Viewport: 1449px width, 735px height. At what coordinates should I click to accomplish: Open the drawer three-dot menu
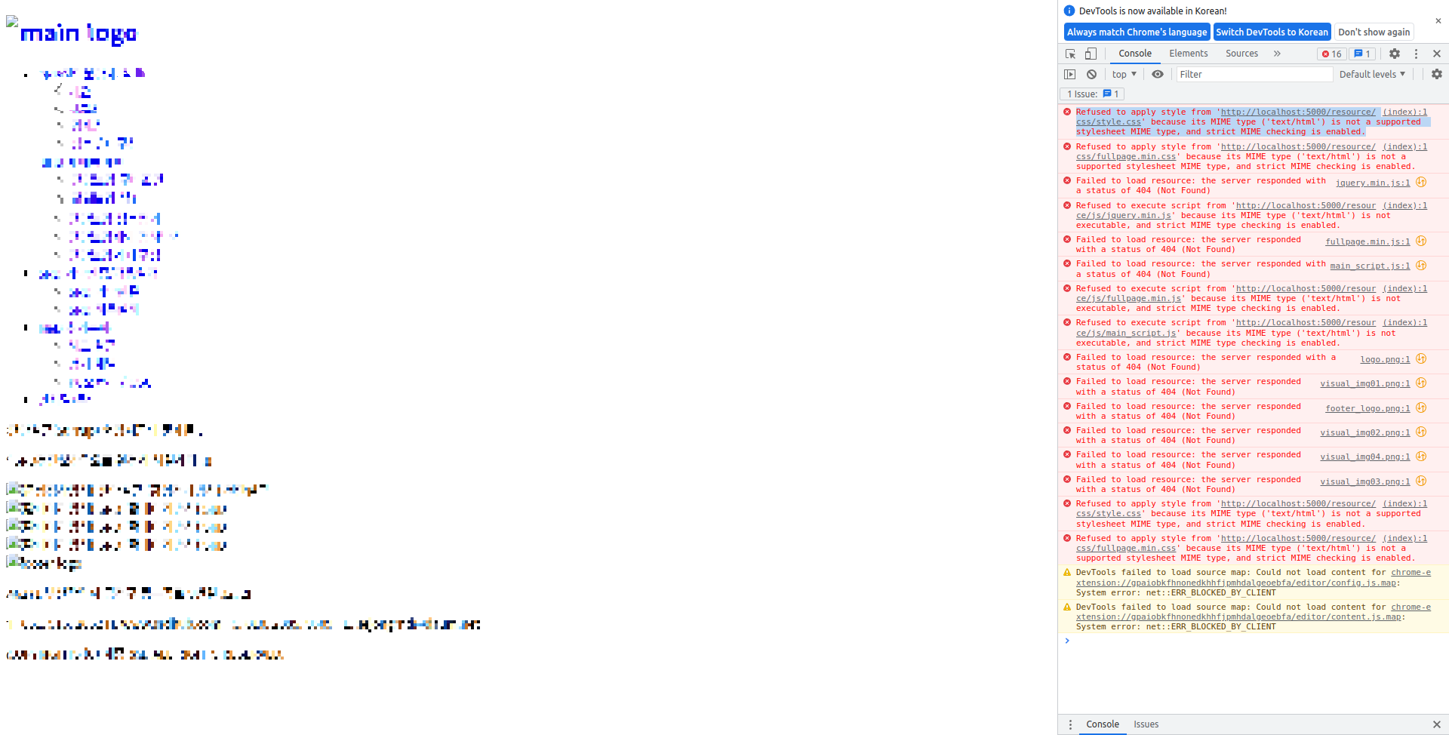click(x=1070, y=724)
